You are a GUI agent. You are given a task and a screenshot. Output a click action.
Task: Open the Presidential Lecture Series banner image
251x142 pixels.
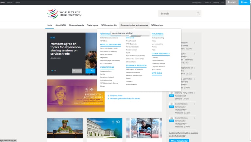coord(76,95)
